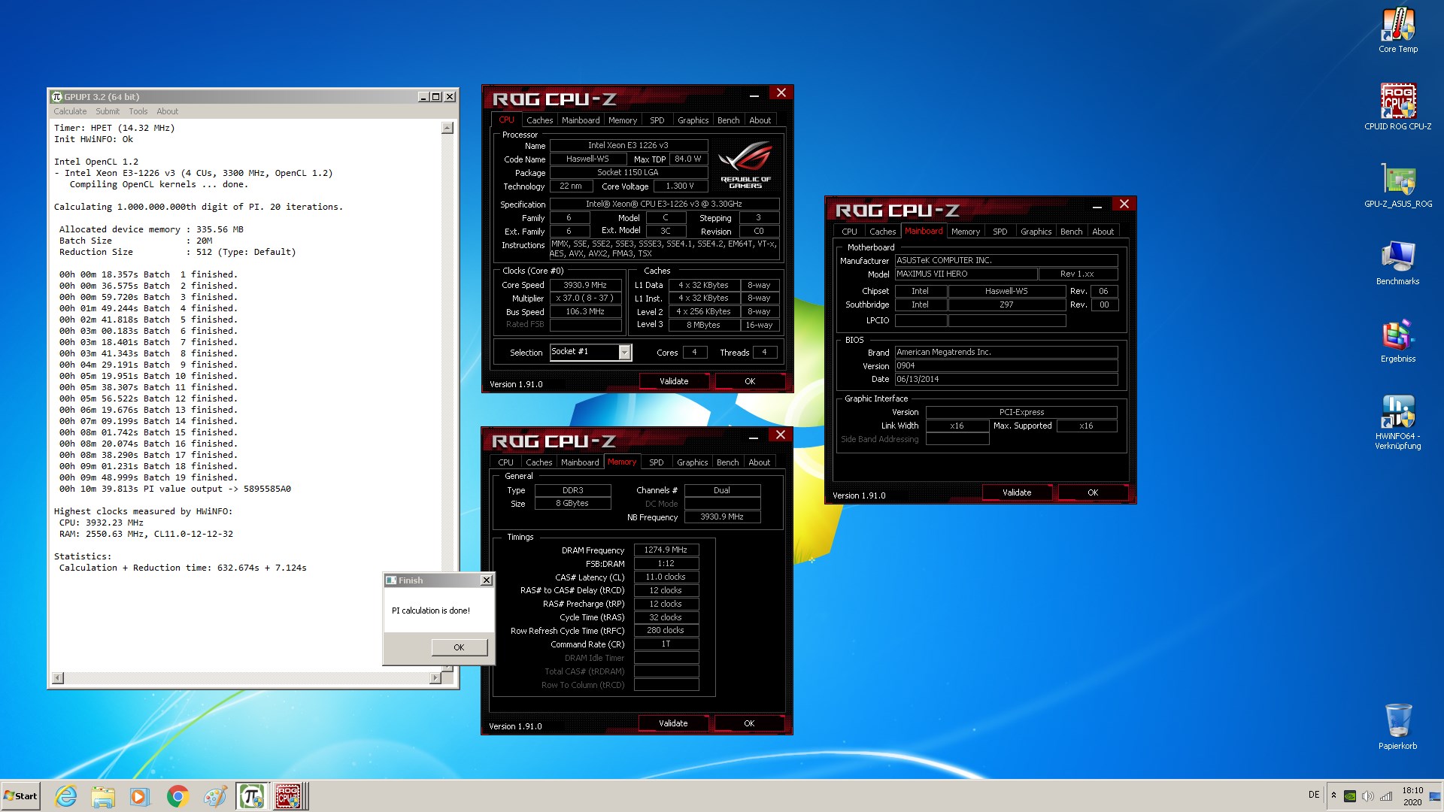Viewport: 1444px width, 812px height.
Task: Open Windows Explorer from the taskbar
Action: tap(103, 796)
